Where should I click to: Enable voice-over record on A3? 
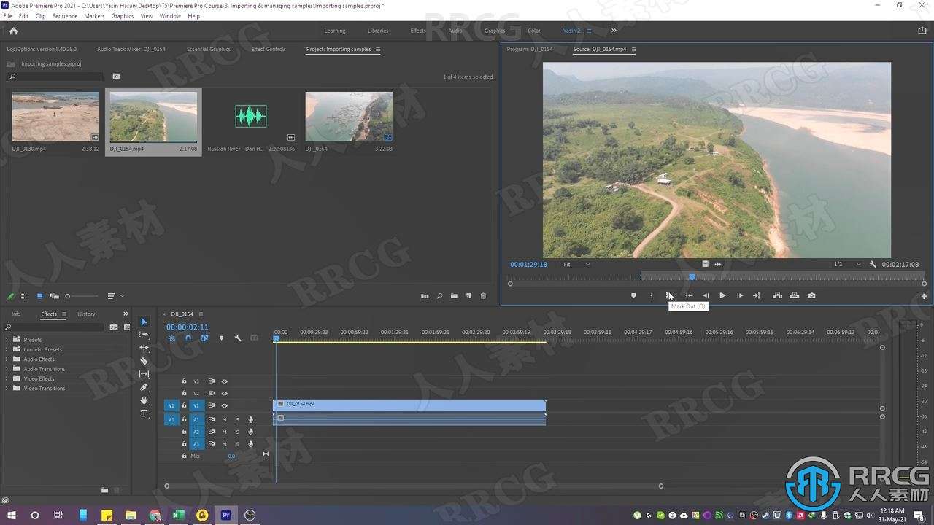(251, 443)
